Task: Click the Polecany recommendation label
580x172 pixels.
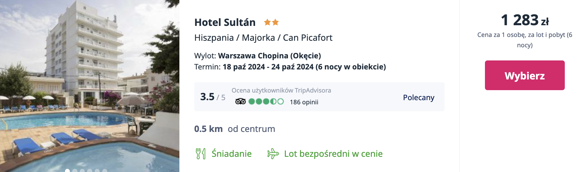Action: (419, 98)
